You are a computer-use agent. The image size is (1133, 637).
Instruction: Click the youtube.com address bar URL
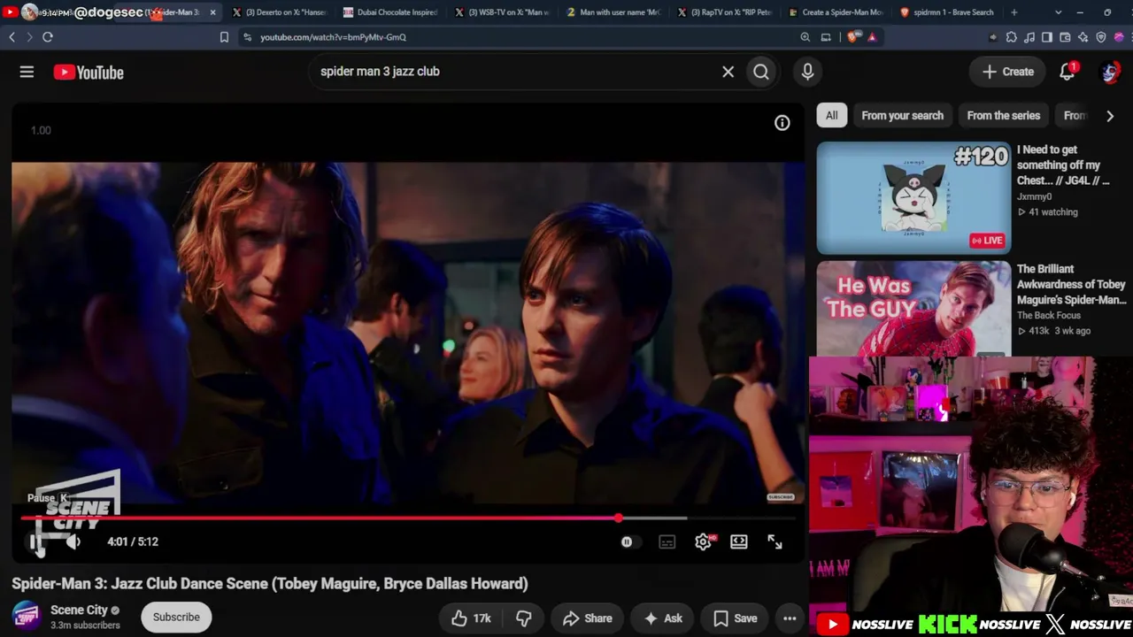coord(333,37)
